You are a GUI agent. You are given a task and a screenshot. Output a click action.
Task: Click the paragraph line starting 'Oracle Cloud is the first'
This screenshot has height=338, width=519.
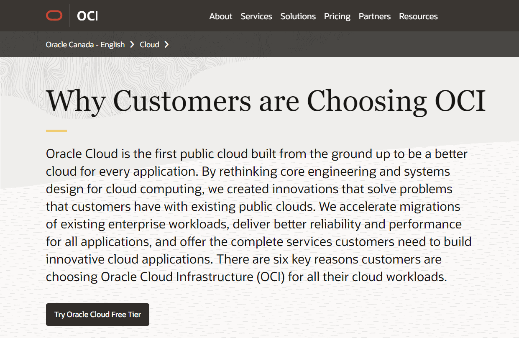tap(257, 154)
